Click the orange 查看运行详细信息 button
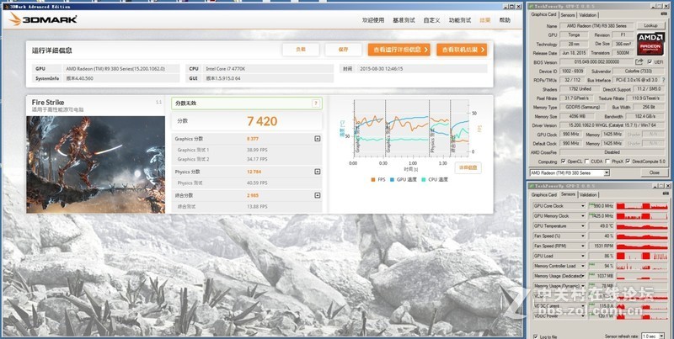This screenshot has height=339, width=674. click(x=399, y=50)
